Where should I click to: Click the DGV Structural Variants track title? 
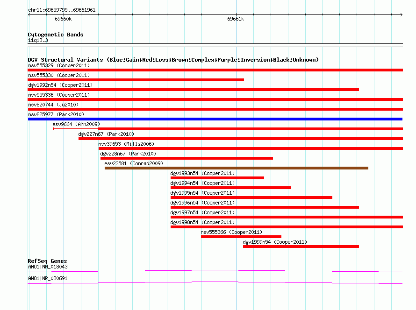click(173, 60)
